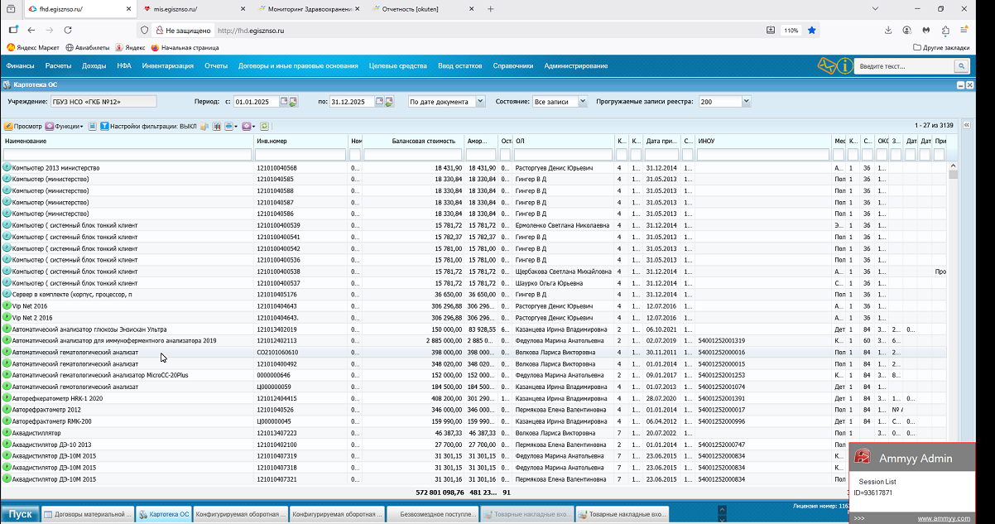Expand the Состояние 'Все записи' dropdown
995x524 pixels.
582,102
